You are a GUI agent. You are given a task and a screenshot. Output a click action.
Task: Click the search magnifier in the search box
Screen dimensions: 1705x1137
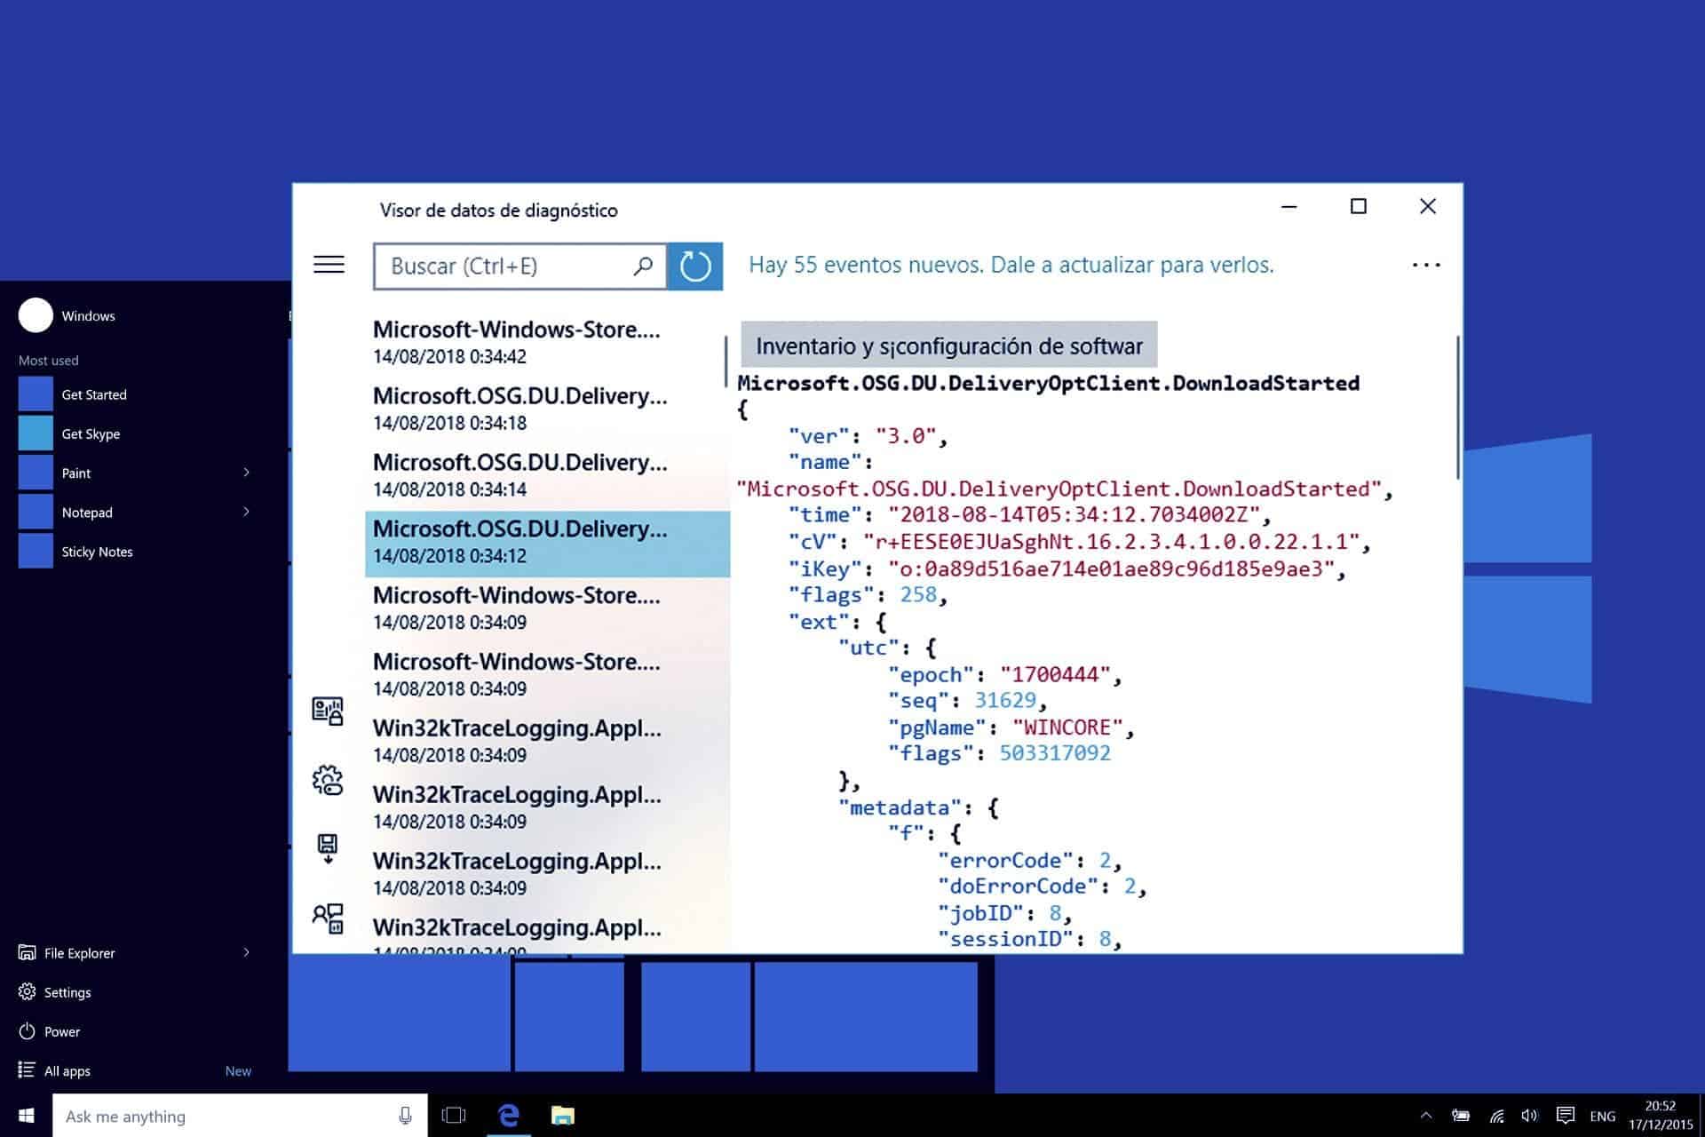[641, 265]
